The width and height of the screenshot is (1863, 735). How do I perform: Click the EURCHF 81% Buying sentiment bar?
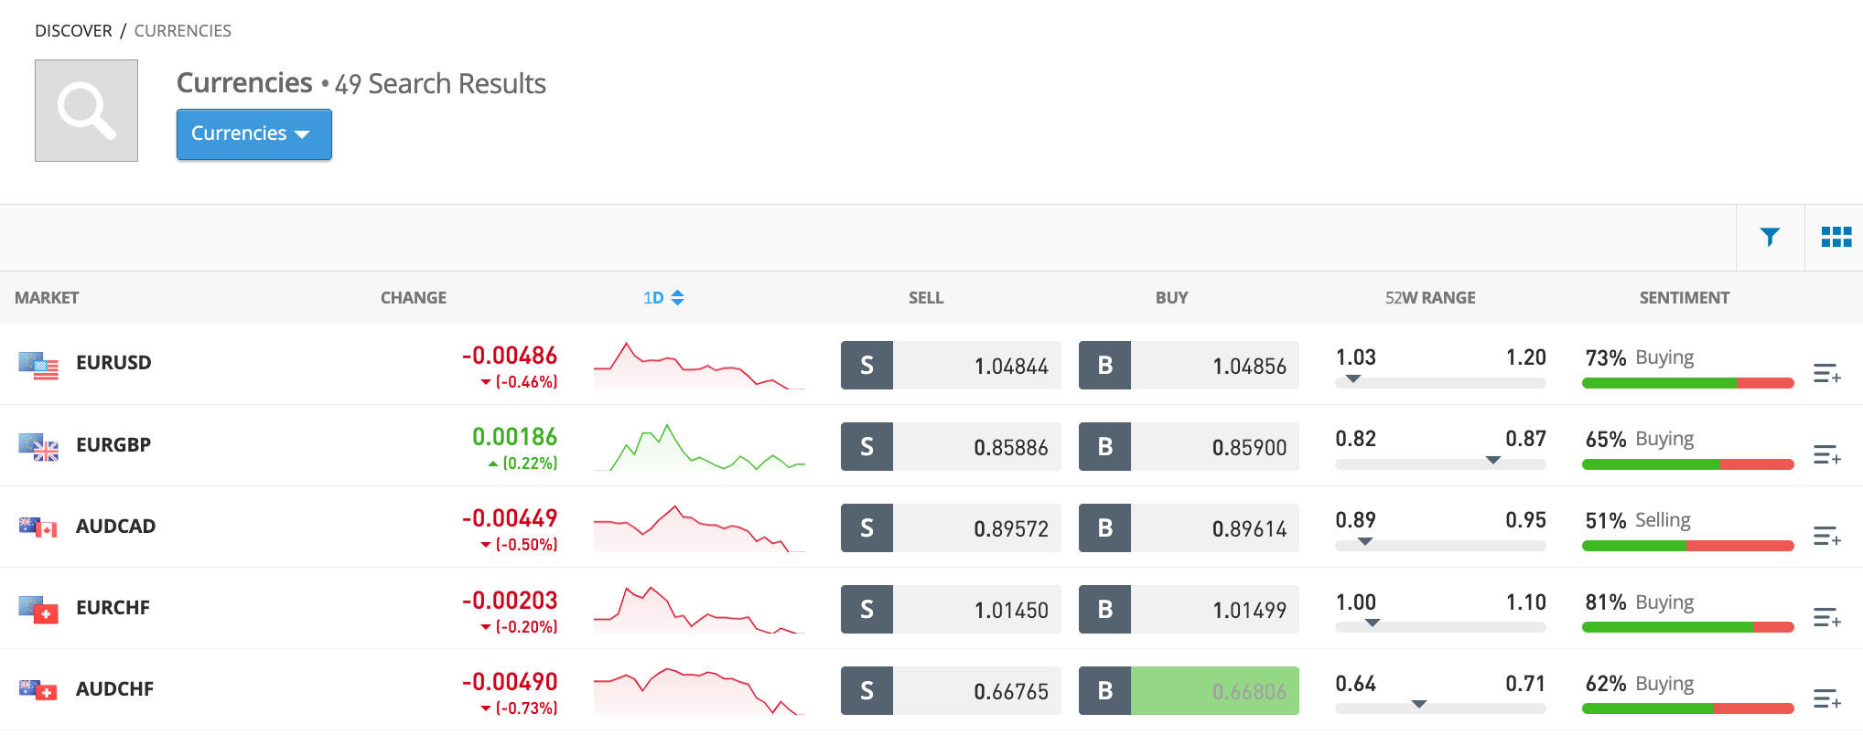coord(1687,627)
